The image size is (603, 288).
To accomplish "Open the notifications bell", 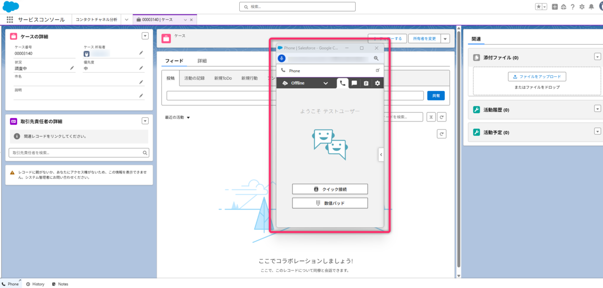I will pos(591,7).
